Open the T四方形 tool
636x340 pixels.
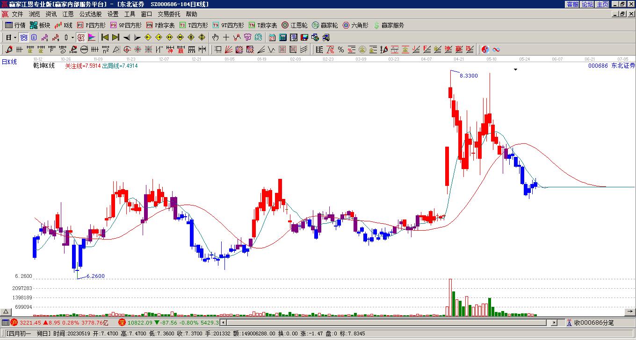[194, 25]
